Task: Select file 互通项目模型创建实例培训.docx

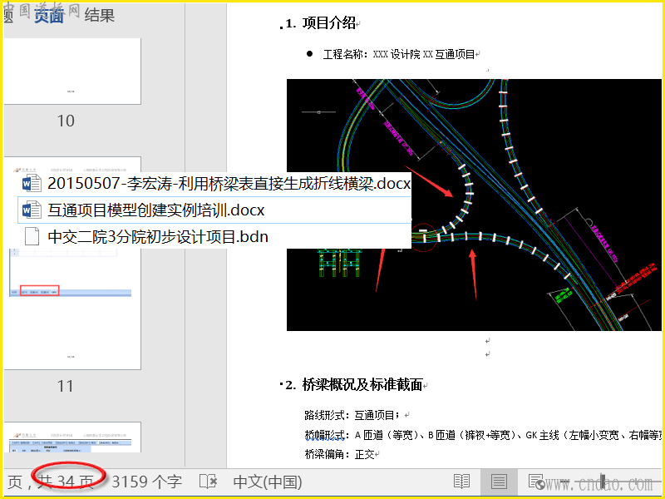Action: pyautogui.click(x=214, y=210)
